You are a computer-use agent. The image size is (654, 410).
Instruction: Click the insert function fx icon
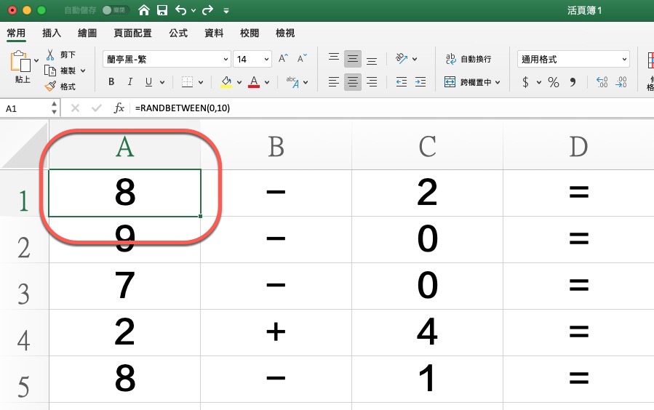119,108
